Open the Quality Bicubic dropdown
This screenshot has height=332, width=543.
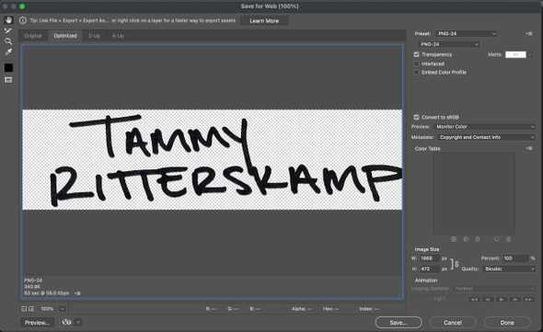(x=509, y=269)
